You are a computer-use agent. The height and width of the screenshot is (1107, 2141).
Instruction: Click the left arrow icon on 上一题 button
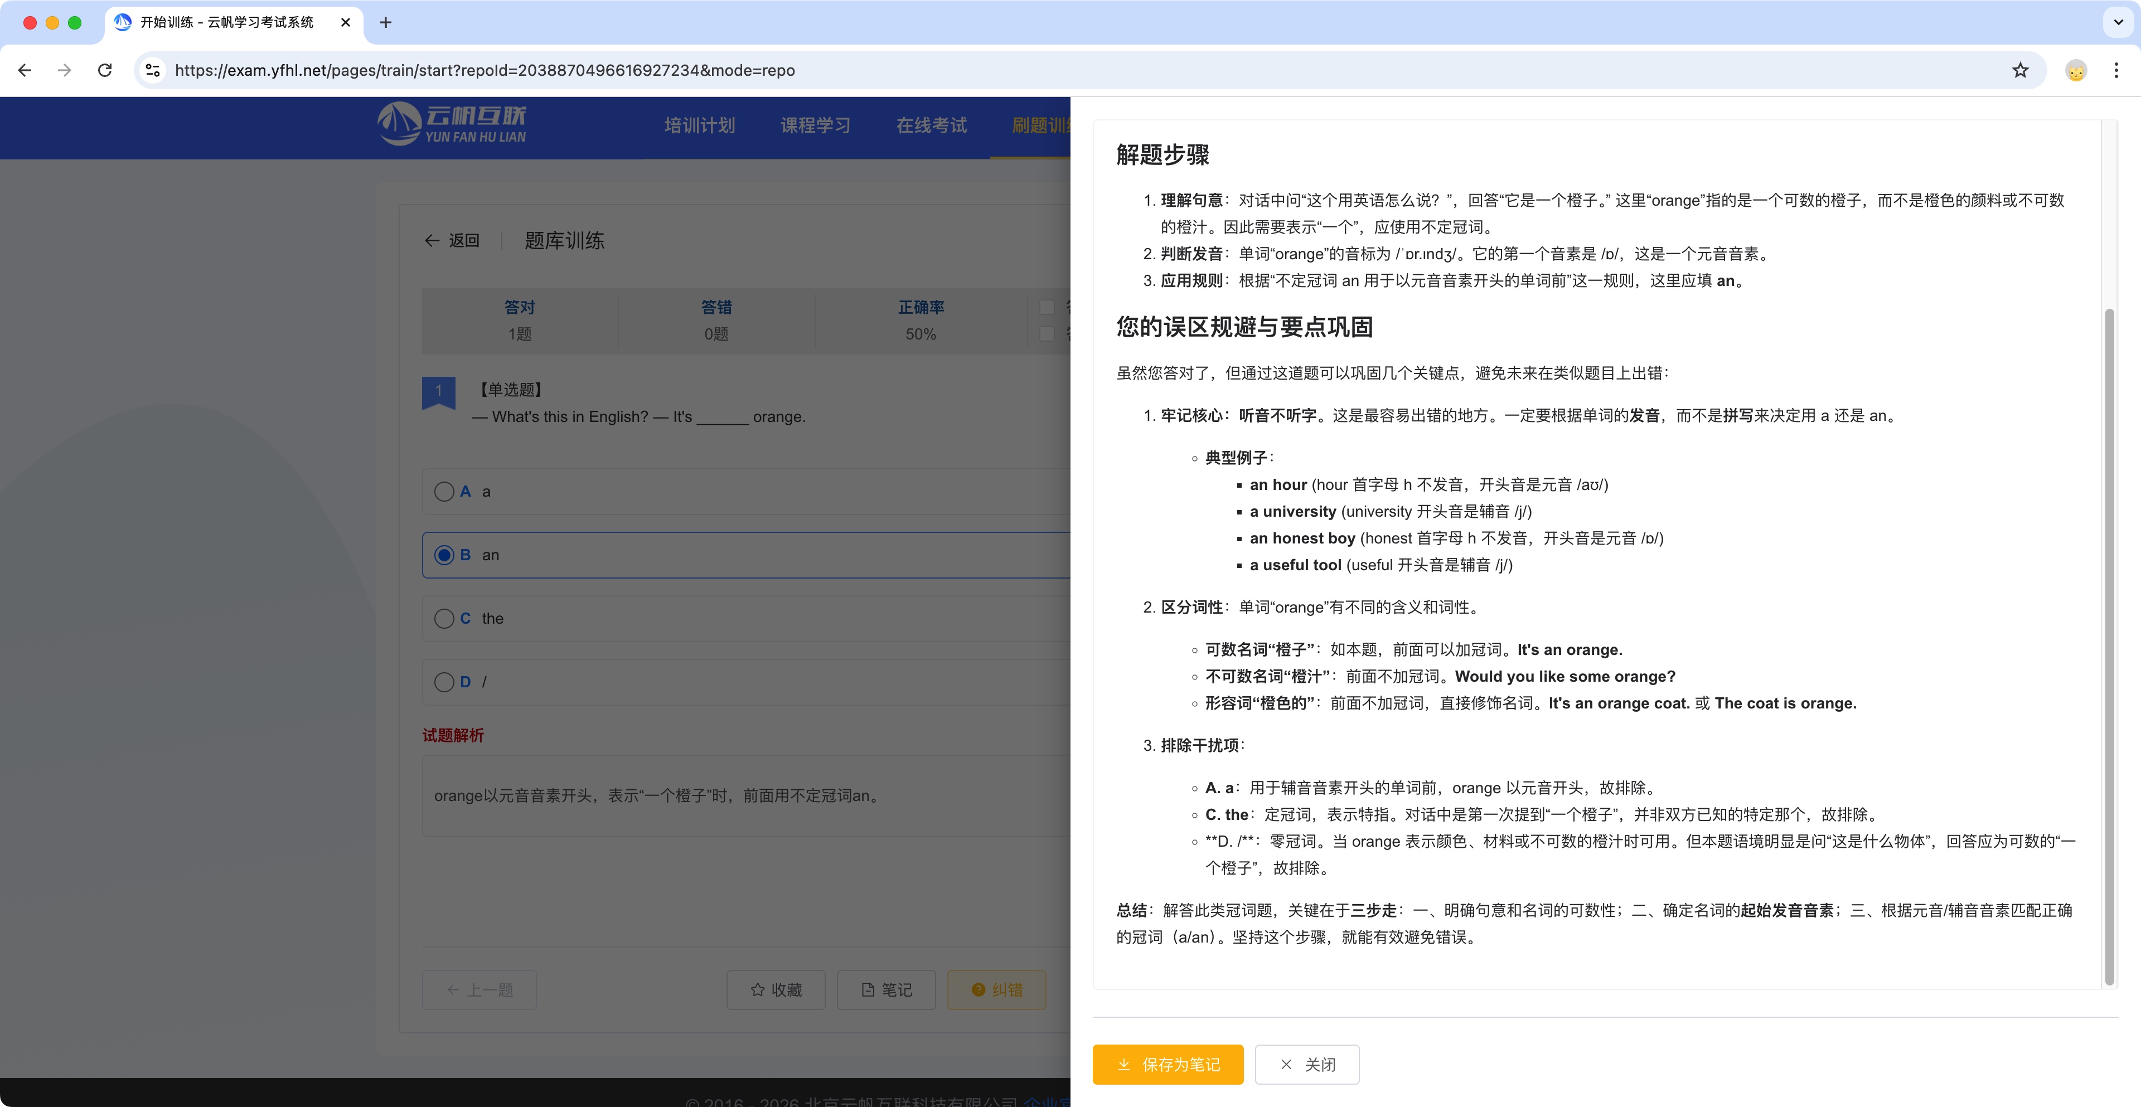pos(453,990)
